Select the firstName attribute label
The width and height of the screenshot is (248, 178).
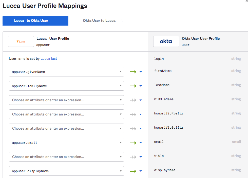[163, 71]
